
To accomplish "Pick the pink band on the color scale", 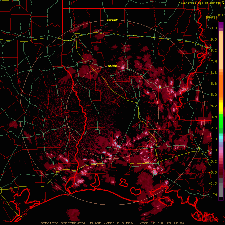I will tap(221, 151).
